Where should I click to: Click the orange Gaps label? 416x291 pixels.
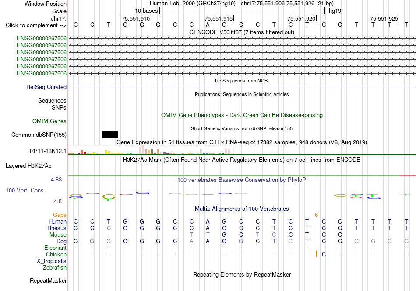[x=60, y=215]
